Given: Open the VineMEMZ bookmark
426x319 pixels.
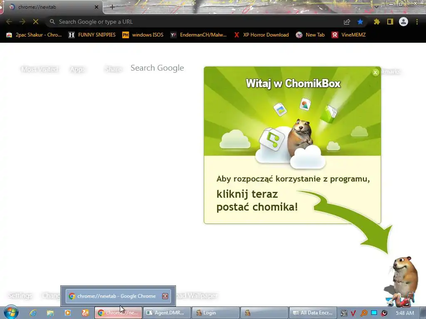Looking at the screenshot, I should point(349,35).
